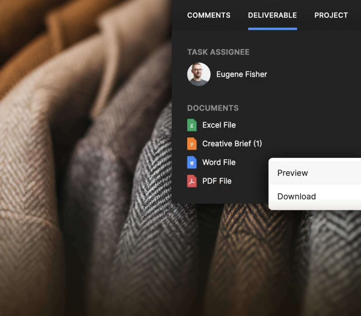Screen dimensions: 361x316
Task: Select the PDF File document label
Action: (217, 181)
